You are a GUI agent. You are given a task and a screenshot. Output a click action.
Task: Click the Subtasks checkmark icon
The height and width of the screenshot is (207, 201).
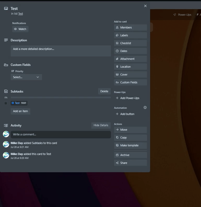point(6,91)
